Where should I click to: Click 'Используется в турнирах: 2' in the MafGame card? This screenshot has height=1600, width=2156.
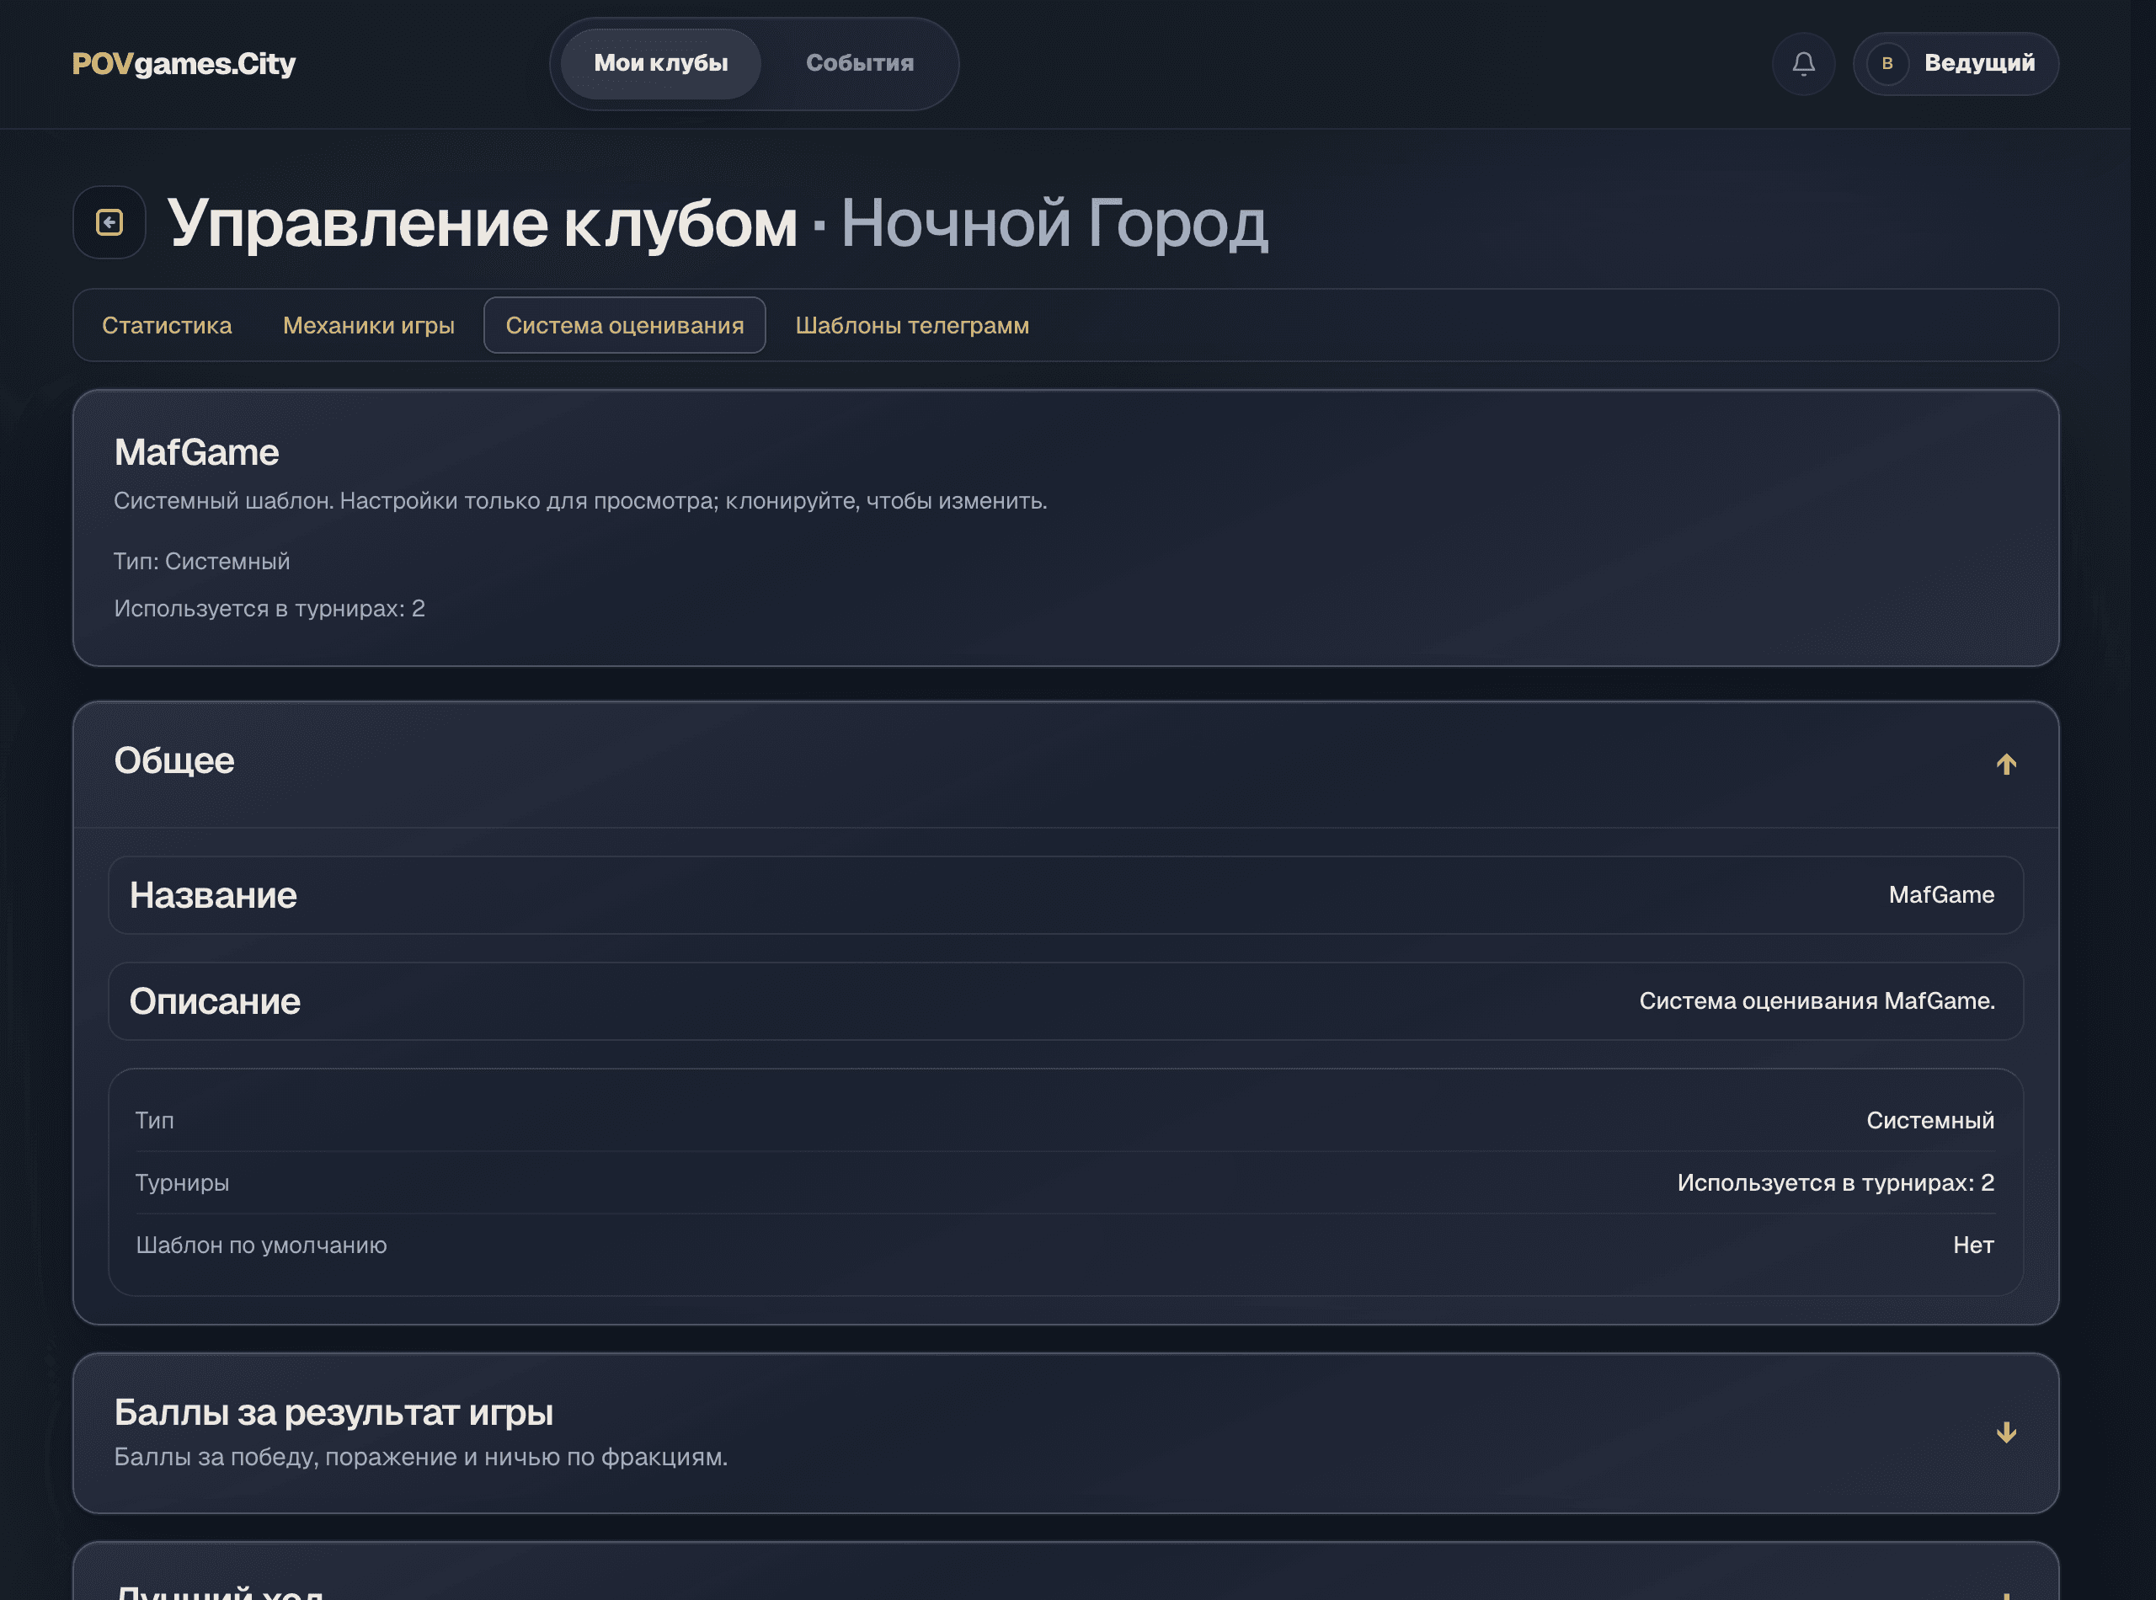[x=269, y=609]
